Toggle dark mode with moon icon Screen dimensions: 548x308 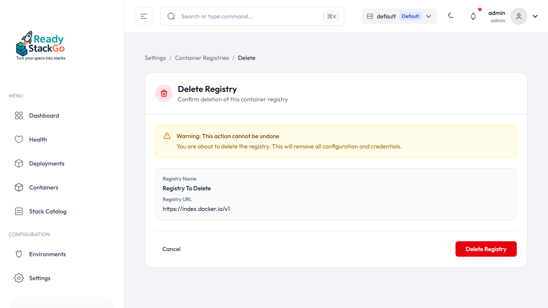pyautogui.click(x=451, y=16)
